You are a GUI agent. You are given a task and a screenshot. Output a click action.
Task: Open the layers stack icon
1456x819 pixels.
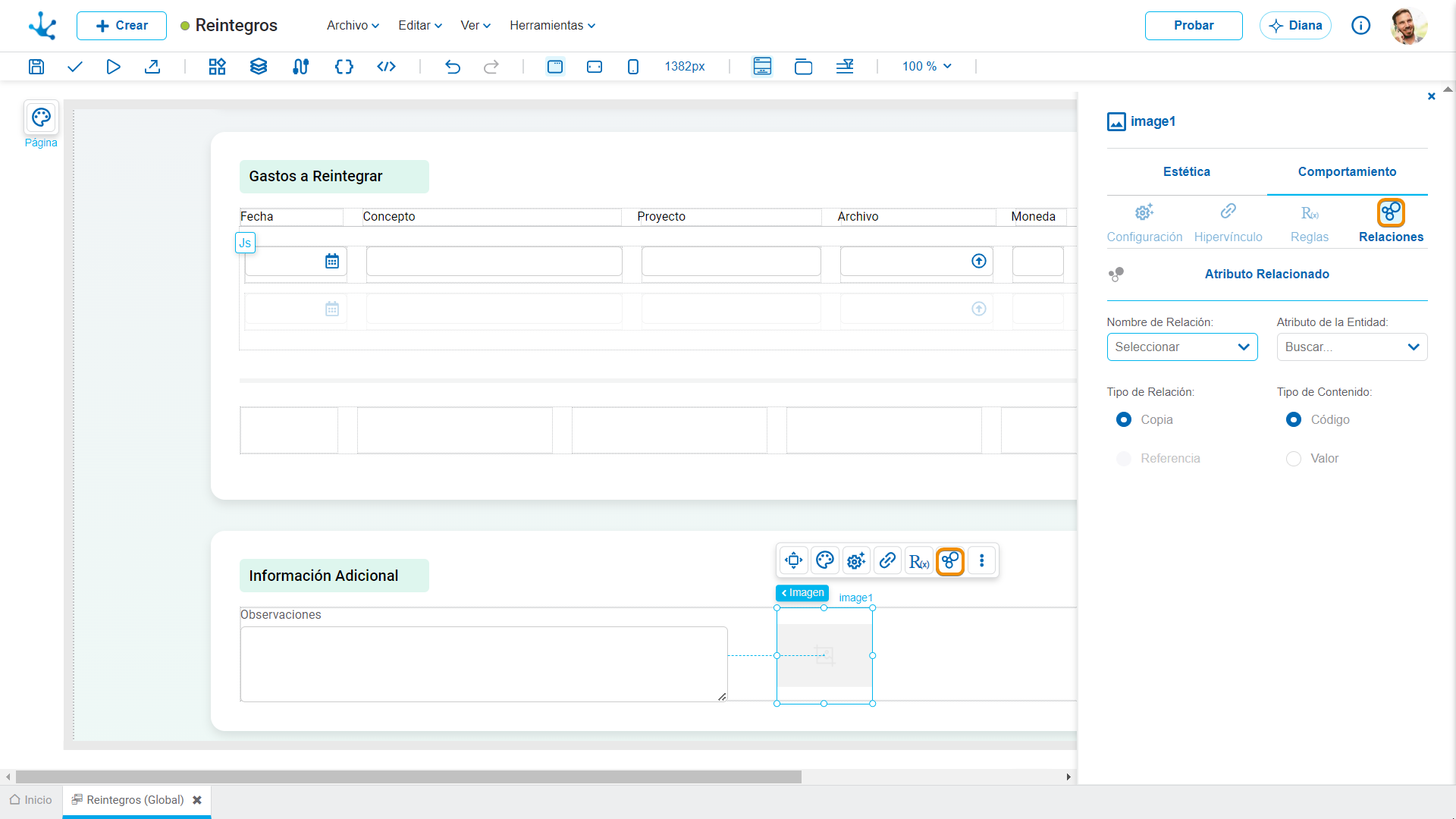click(259, 67)
